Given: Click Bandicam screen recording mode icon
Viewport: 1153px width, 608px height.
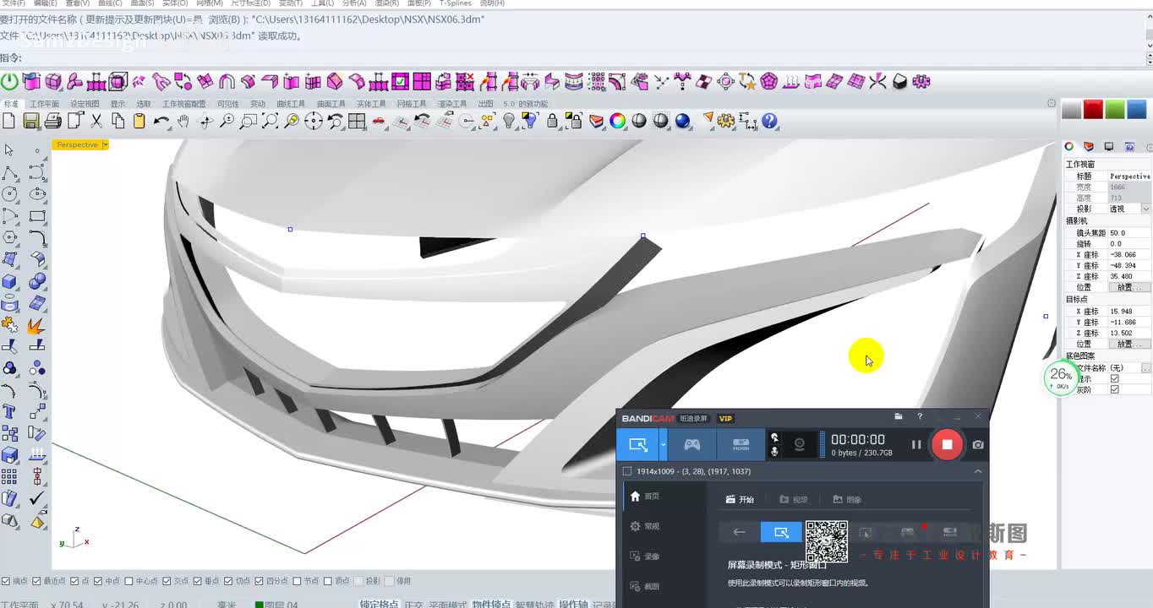Looking at the screenshot, I should pos(638,444).
